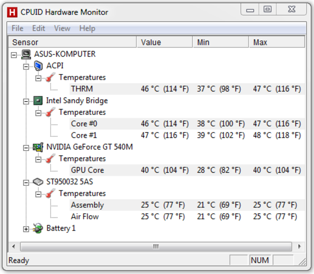The image size is (314, 274).
Task: Click the Min column header
Action: pos(221,42)
